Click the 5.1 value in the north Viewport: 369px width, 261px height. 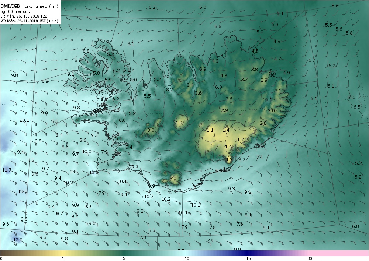280,14
